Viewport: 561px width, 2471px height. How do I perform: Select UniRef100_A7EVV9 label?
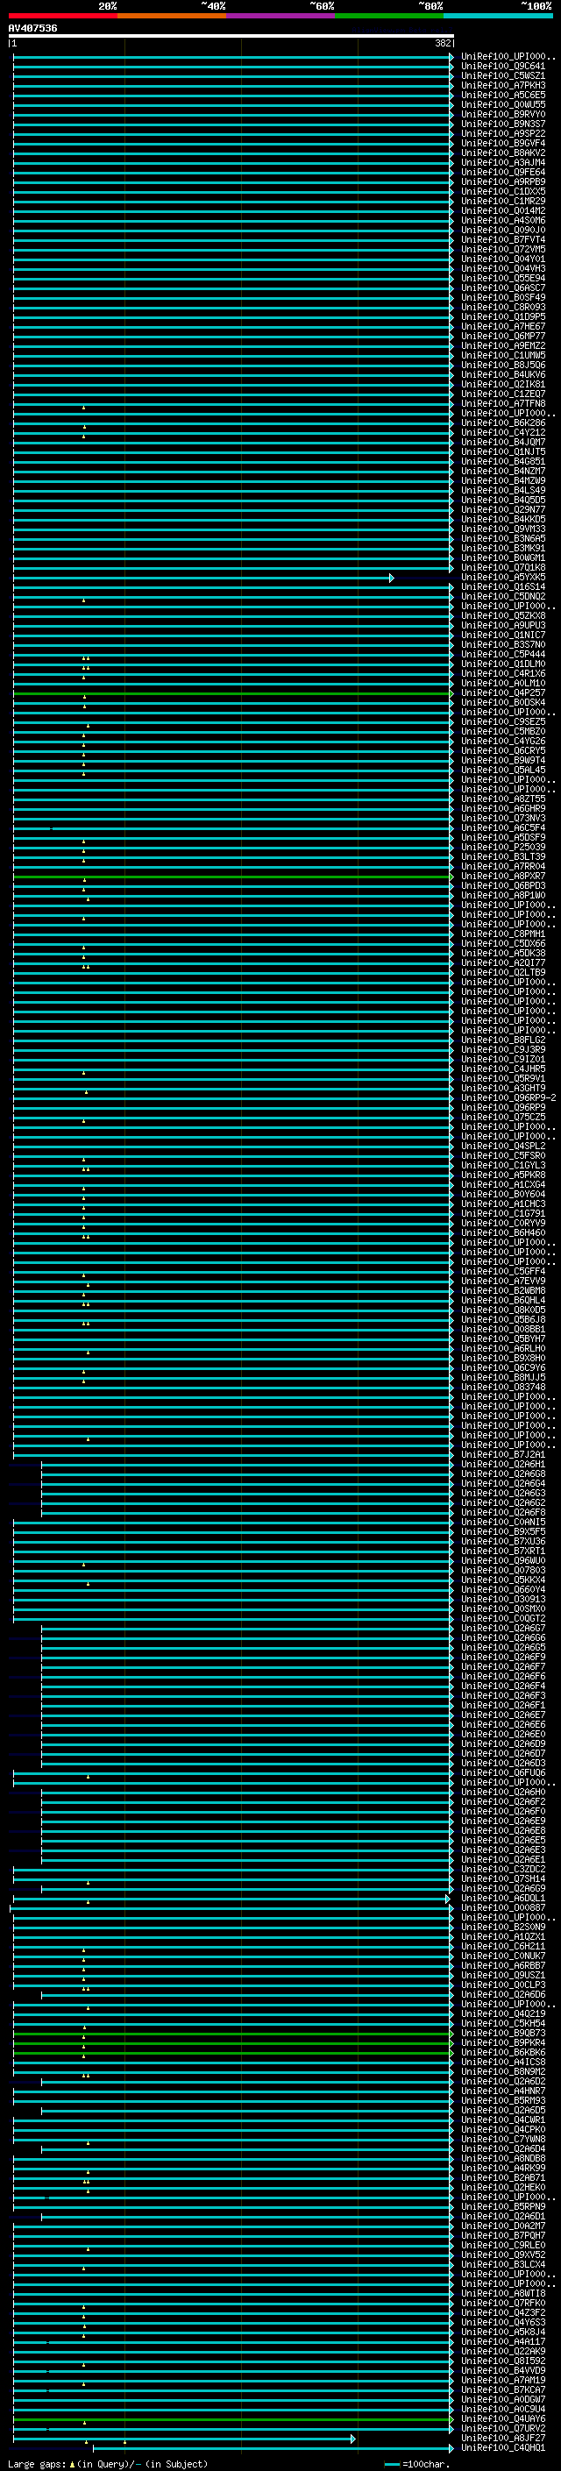point(503,1282)
